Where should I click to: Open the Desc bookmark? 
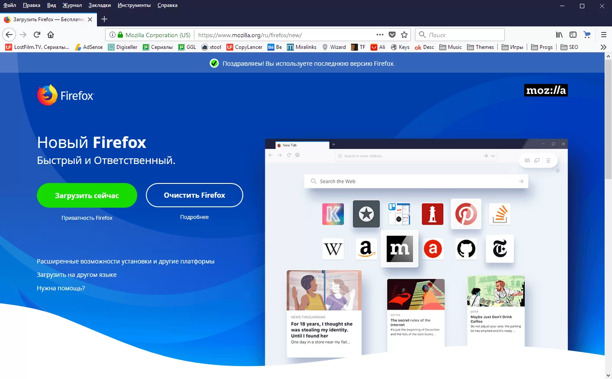click(x=424, y=47)
